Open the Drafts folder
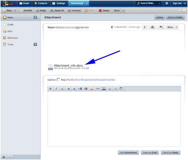This screenshot has height=160, width=188. [x=21, y=25]
